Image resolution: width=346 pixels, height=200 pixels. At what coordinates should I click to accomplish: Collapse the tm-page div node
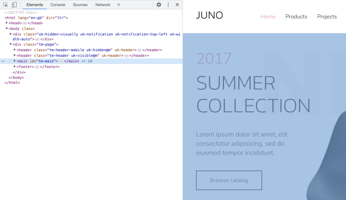[x=11, y=45]
